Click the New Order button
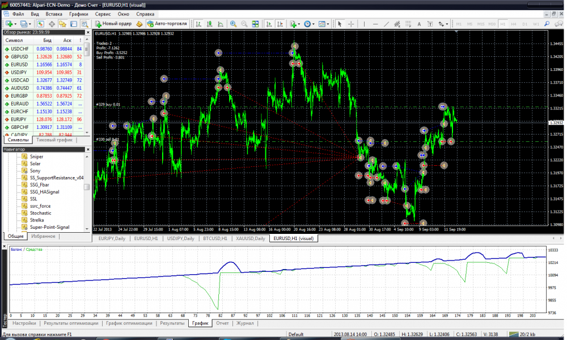This screenshot has width=567, height=340. click(114, 24)
